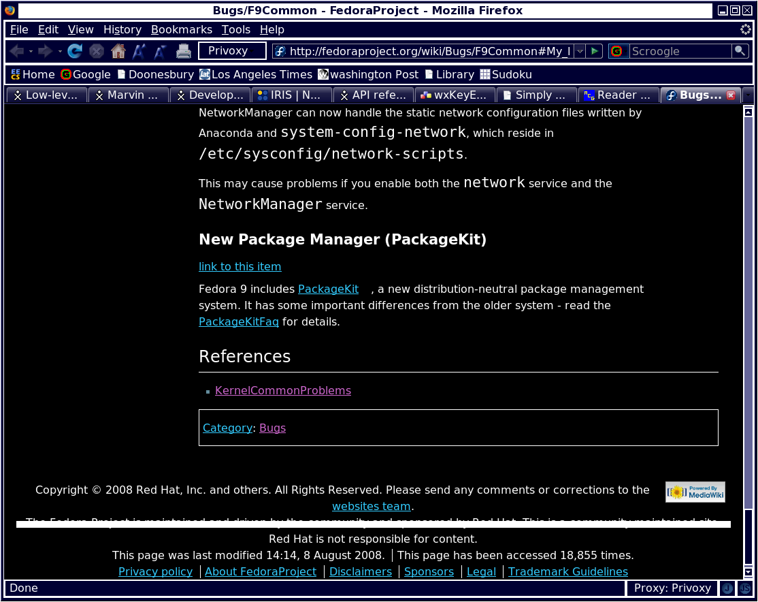
Task: Switch to the Reader ... tab
Action: 619,95
